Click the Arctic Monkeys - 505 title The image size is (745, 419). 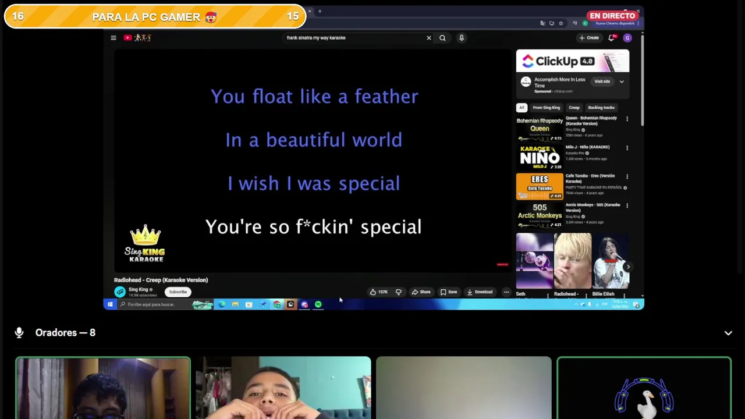(593, 207)
